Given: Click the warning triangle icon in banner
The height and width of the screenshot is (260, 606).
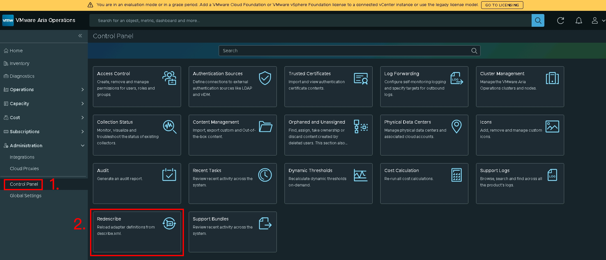Looking at the screenshot, I should coord(90,5).
